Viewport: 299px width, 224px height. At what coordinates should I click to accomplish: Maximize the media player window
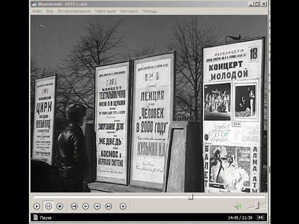(x=257, y=4)
